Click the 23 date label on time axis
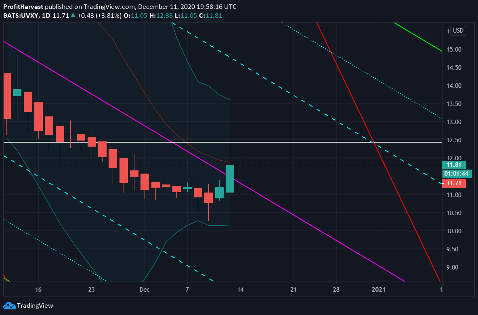 (x=92, y=290)
